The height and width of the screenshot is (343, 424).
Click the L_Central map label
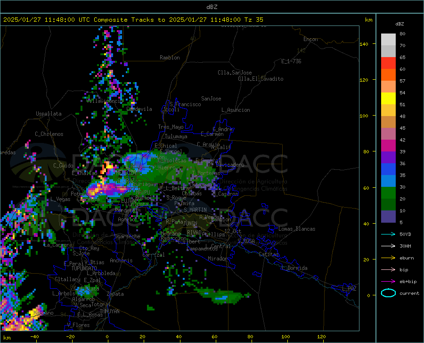(x=218, y=246)
